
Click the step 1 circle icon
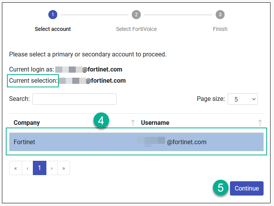pos(53,15)
